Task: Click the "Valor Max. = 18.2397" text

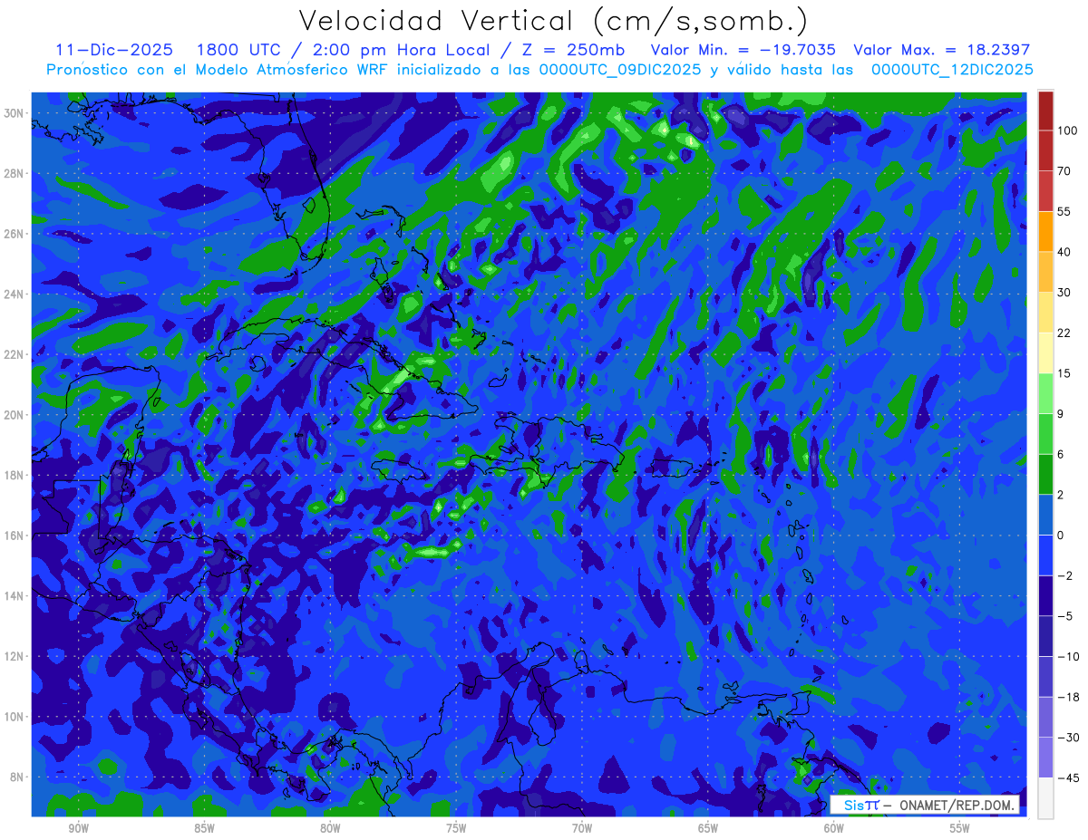Action: (941, 50)
